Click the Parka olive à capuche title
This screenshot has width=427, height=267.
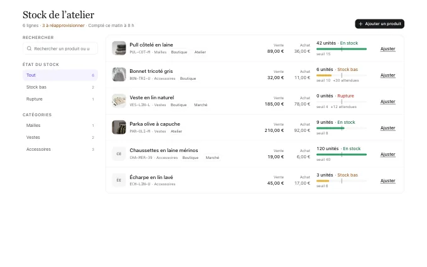coord(154,124)
